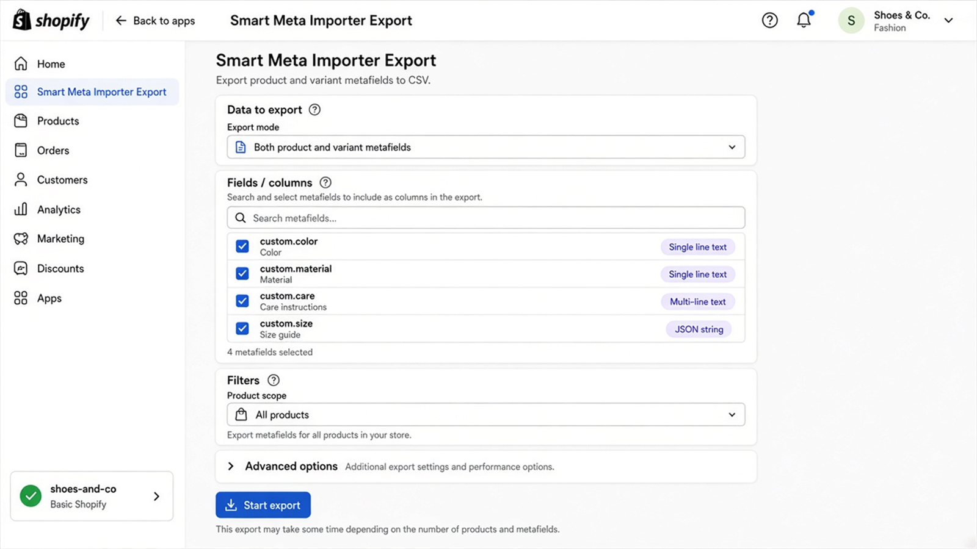Open the notifications bell
This screenshot has width=977, height=549.
[804, 20]
